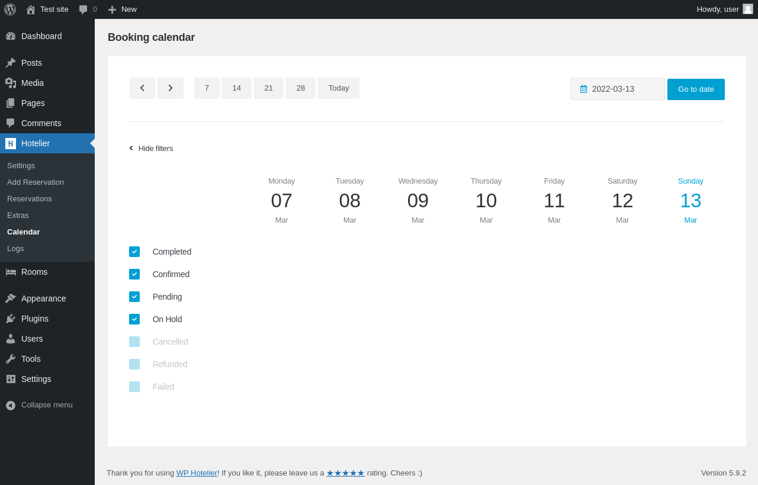Click the WordPress logo icon
The height and width of the screenshot is (485, 758).
point(10,9)
